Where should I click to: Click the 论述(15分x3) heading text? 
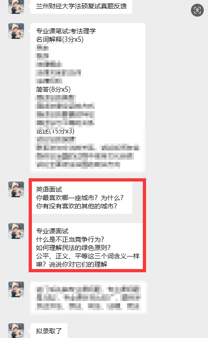click(x=55, y=131)
